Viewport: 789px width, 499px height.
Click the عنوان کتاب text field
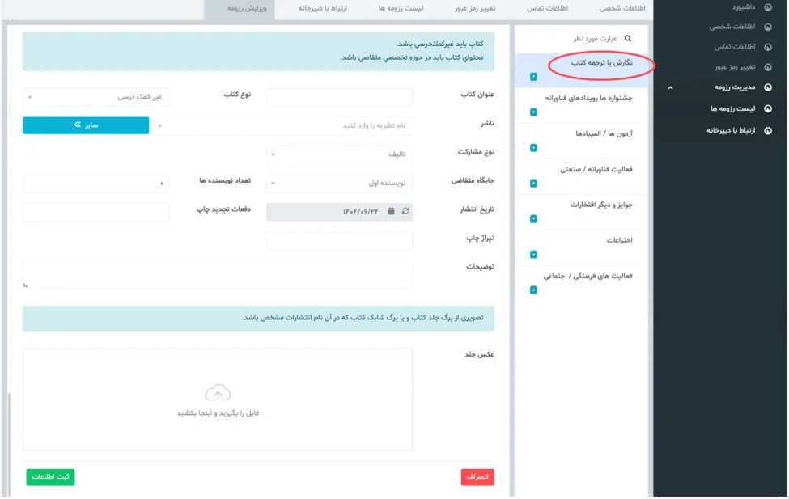point(339,96)
